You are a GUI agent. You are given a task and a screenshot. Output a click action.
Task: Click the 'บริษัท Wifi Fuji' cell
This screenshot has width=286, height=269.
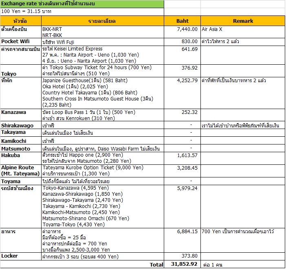(x=103, y=42)
